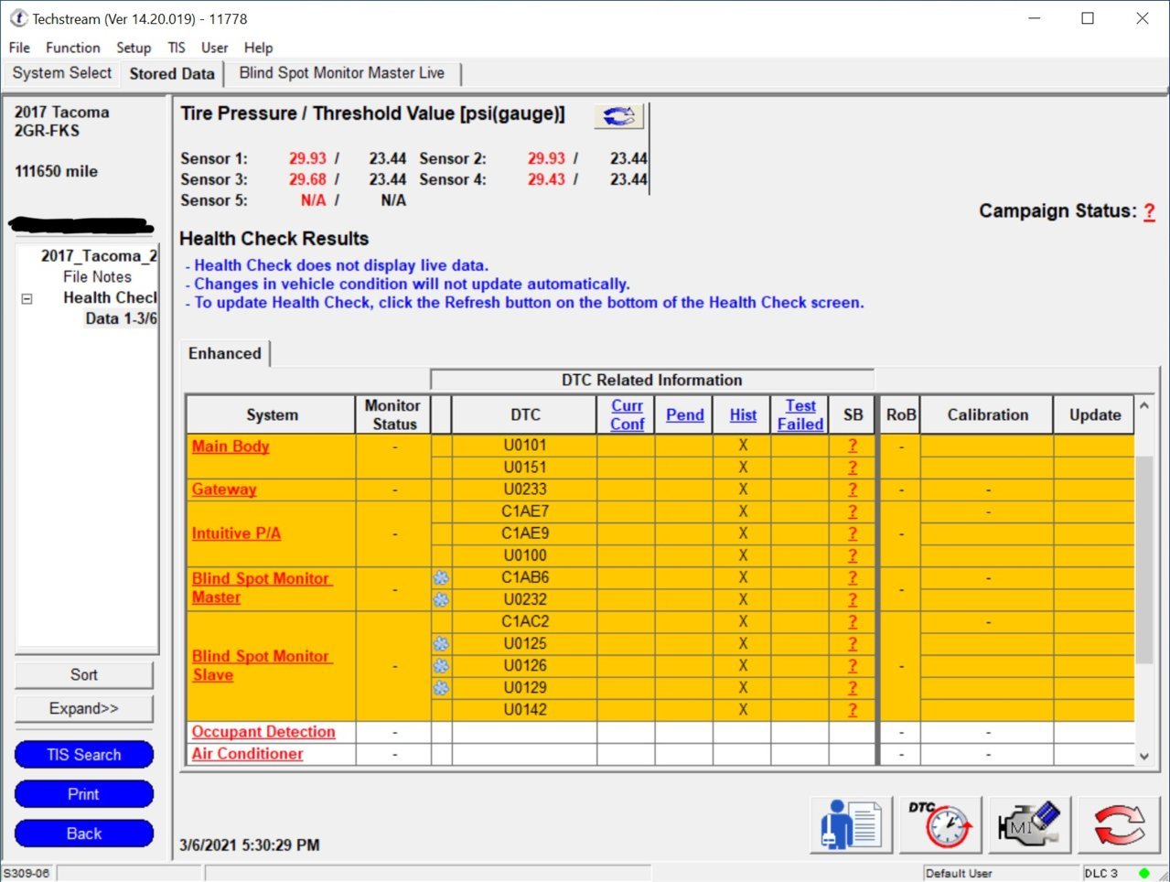Viewport: 1170px width, 882px height.
Task: Click the Sensor 4 pressure value 29.43
Action: click(x=546, y=179)
